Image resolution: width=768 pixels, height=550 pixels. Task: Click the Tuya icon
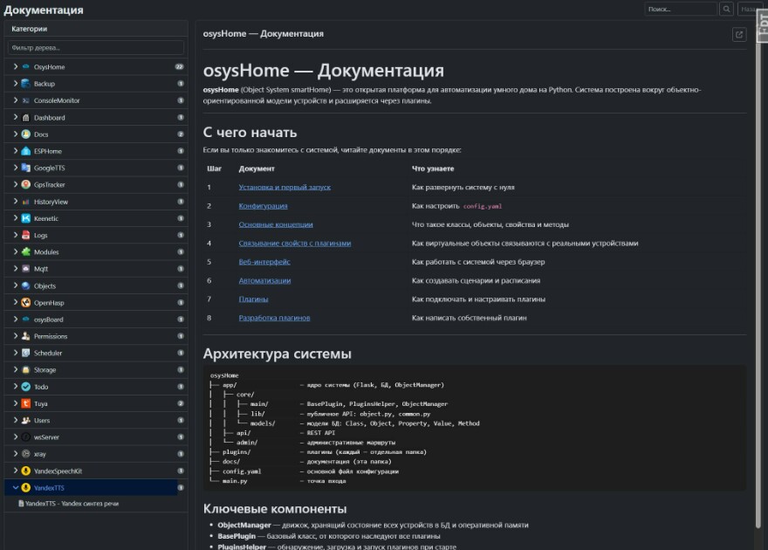coord(26,403)
